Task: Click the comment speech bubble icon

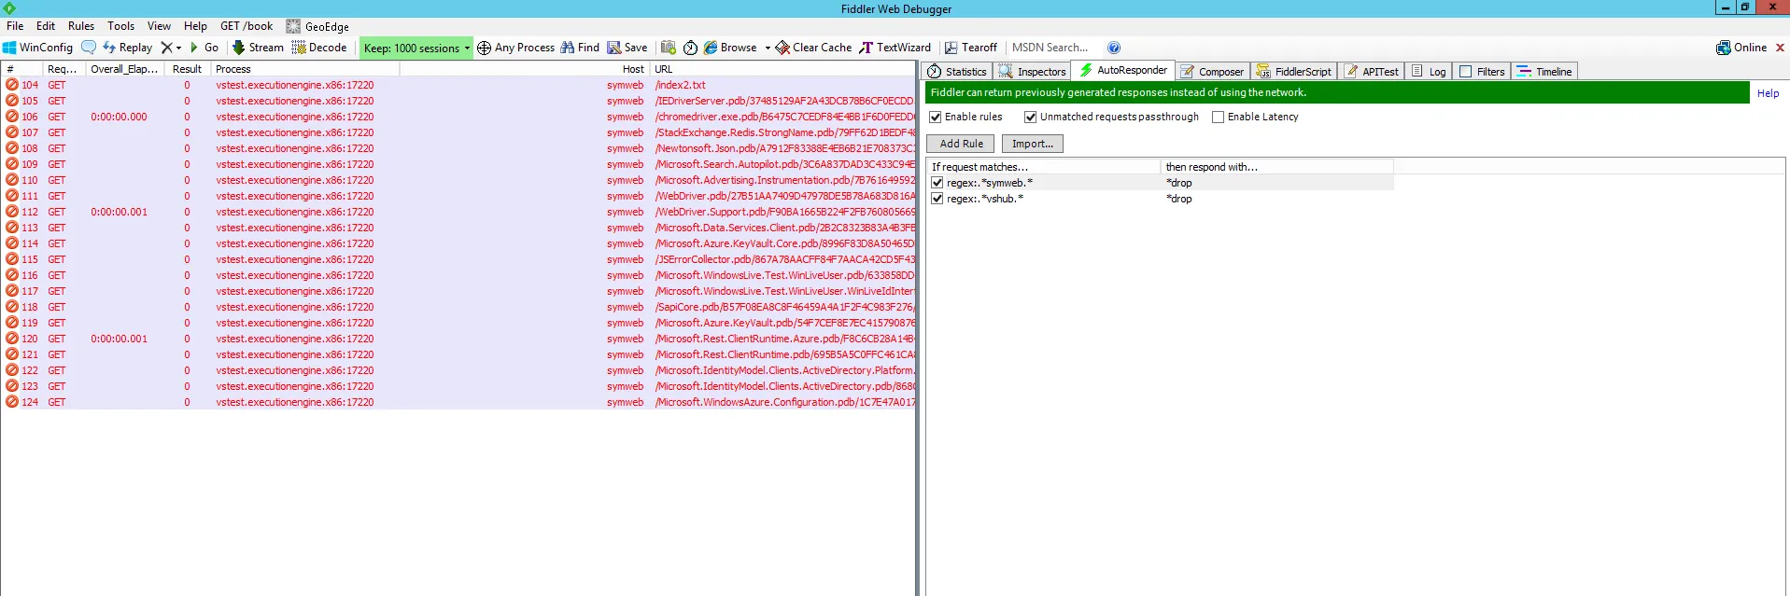Action: (89, 48)
